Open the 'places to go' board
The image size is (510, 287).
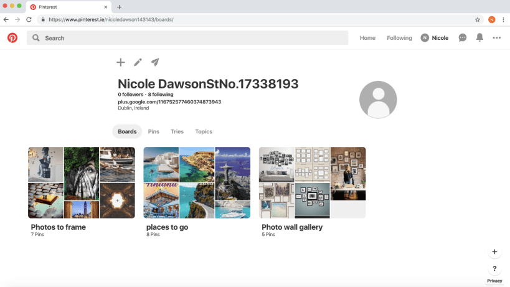(x=197, y=182)
